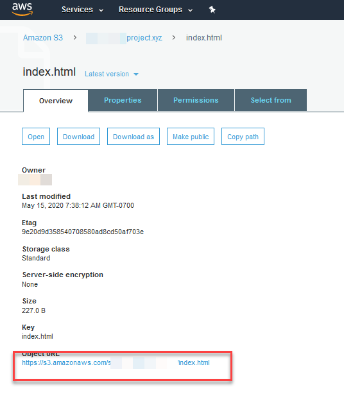
Task: Click the Last modified date May 15, 2020
Action: coord(78,205)
